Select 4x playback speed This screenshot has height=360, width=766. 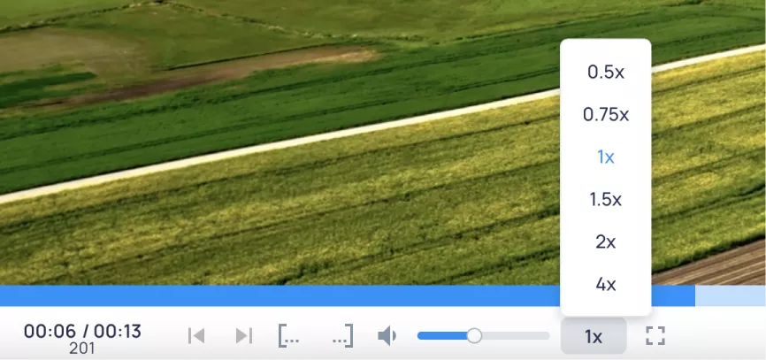pyautogui.click(x=606, y=284)
